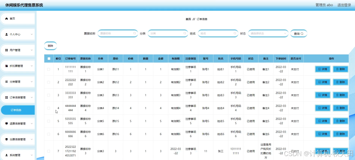Click the 姓名 input field
Screen dimensions: 355x160
point(218,33)
